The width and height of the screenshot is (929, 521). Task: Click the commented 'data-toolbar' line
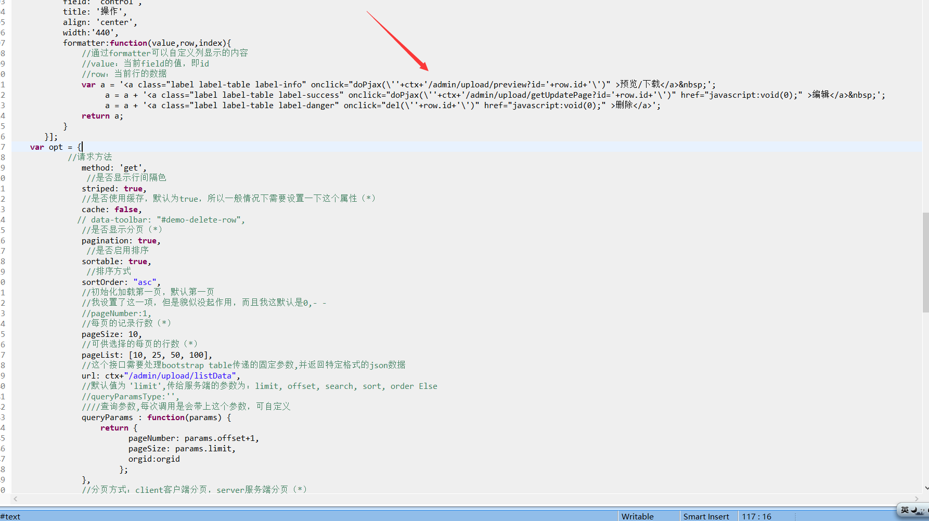click(161, 220)
